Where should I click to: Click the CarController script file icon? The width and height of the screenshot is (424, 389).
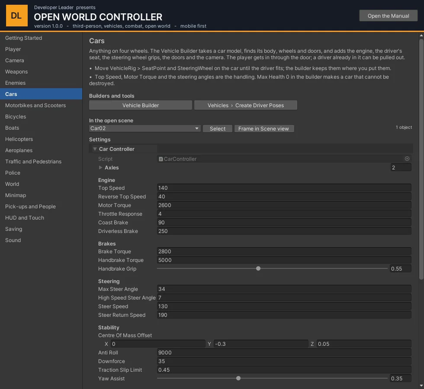tap(161, 159)
